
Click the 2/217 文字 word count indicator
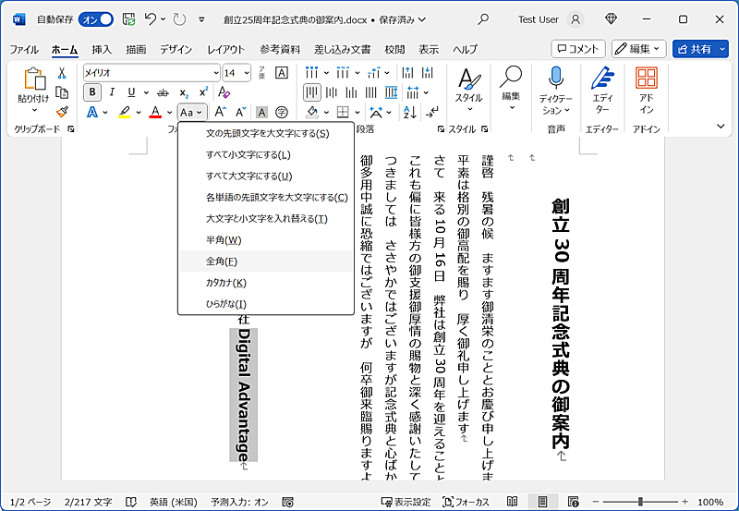coord(89,502)
